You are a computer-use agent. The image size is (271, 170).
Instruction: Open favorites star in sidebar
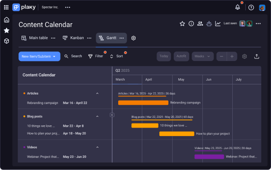7,30
